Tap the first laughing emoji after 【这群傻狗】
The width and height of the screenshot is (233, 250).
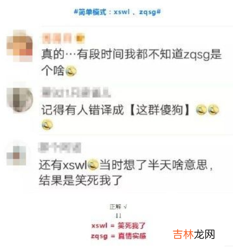click(x=201, y=110)
